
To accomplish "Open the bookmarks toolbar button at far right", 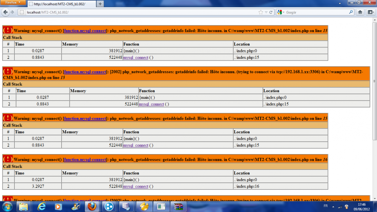I will pyautogui.click(x=371, y=12).
